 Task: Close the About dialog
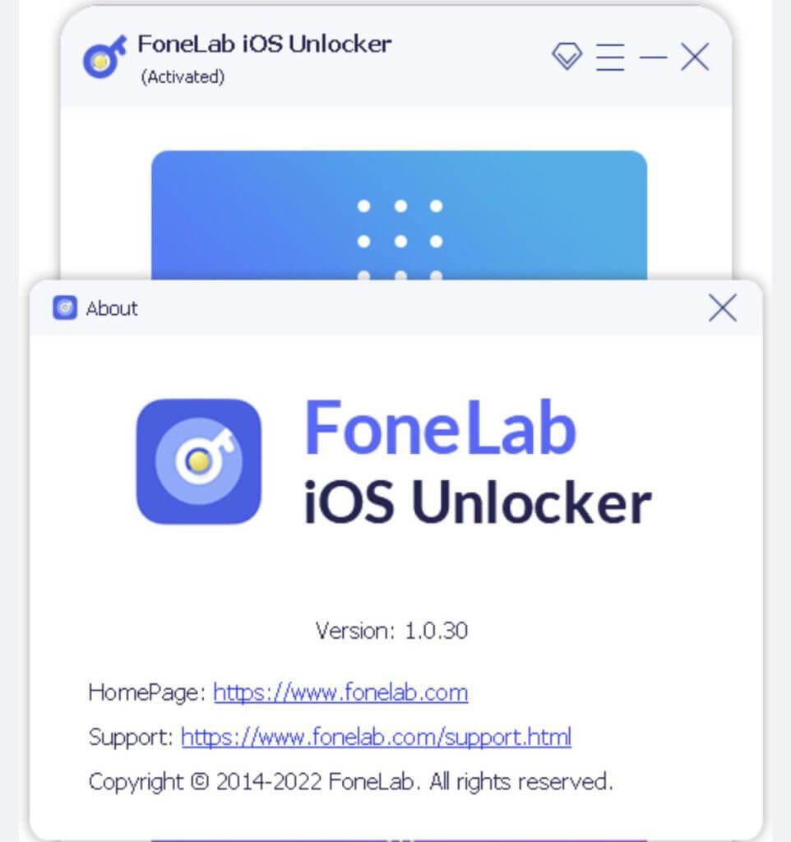[x=722, y=308]
